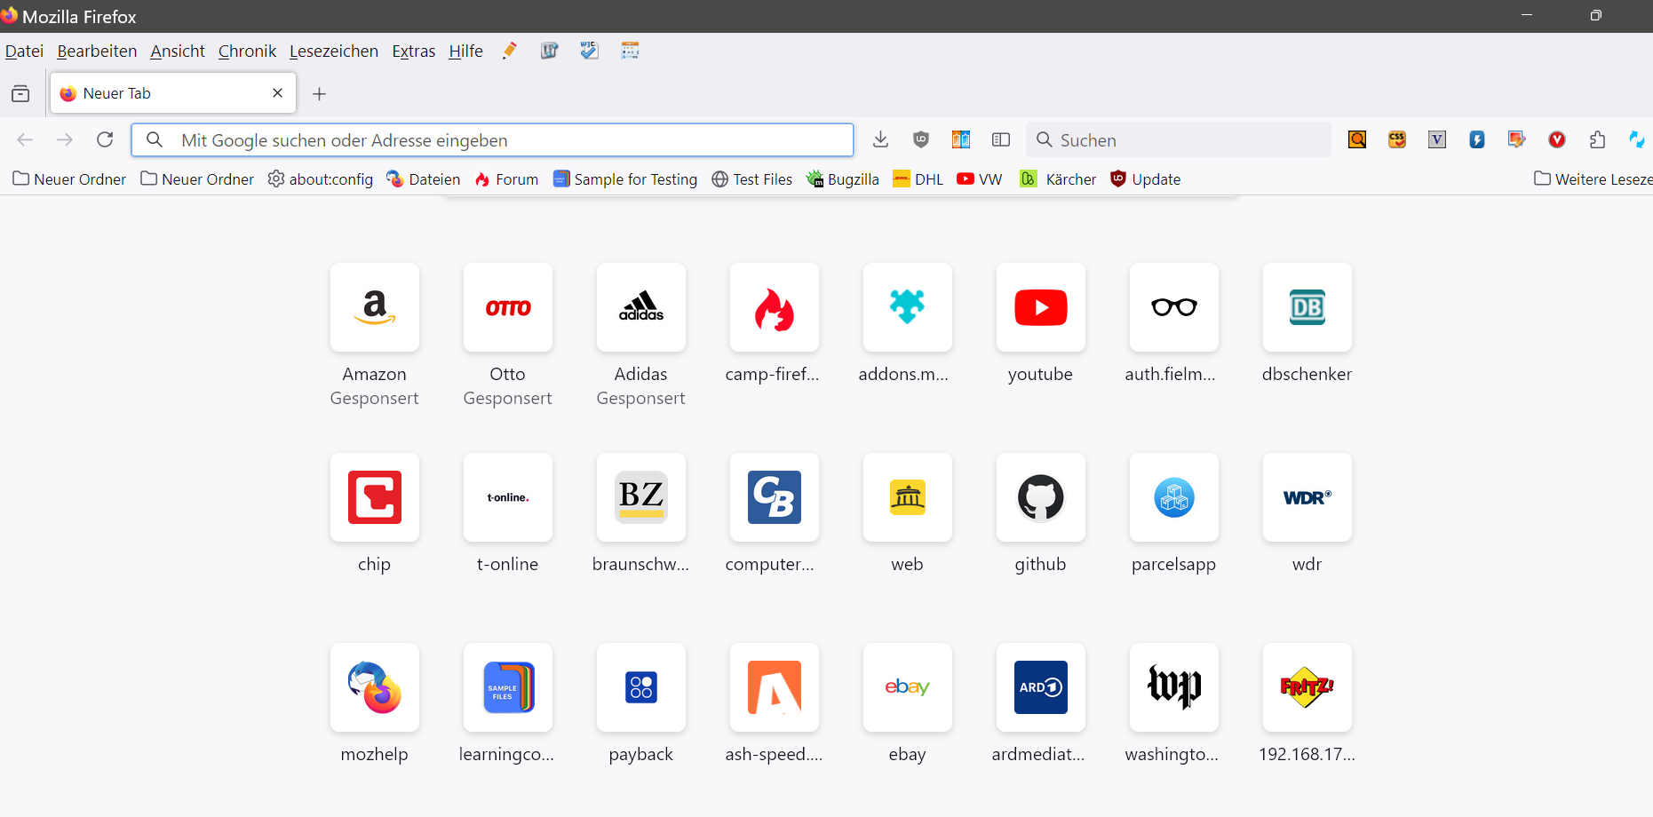Open the Update bookmark

click(1146, 179)
